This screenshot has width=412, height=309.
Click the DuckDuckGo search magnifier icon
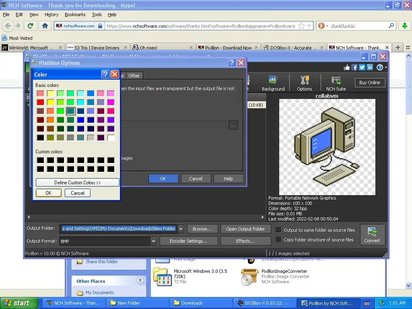(391, 26)
